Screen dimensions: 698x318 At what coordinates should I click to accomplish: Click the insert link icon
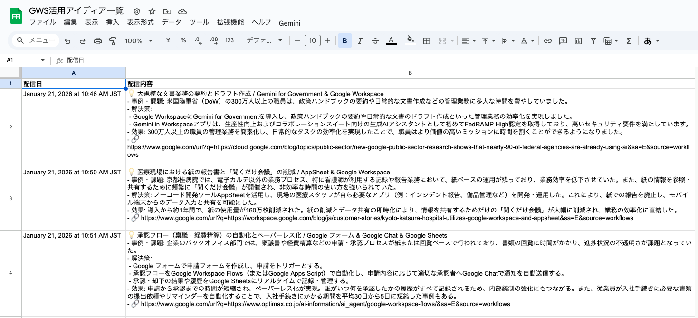pos(548,41)
